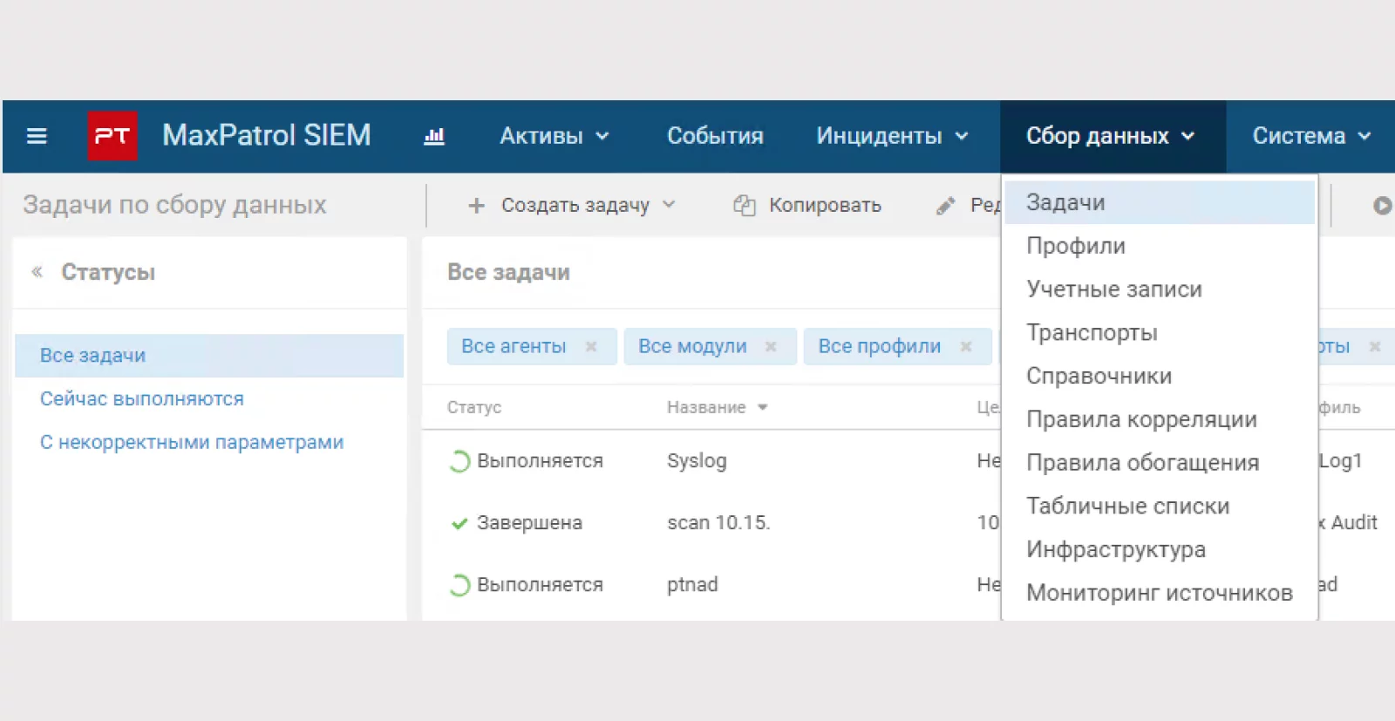Click the Все задачи table heading
The height and width of the screenshot is (721, 1395).
(x=508, y=272)
